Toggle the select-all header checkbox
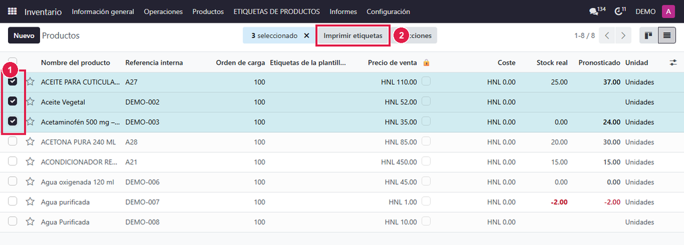The width and height of the screenshot is (684, 245). coord(13,61)
